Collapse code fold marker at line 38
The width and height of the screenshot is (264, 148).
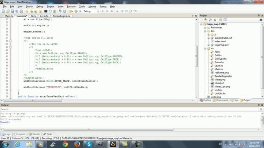(10, 41)
